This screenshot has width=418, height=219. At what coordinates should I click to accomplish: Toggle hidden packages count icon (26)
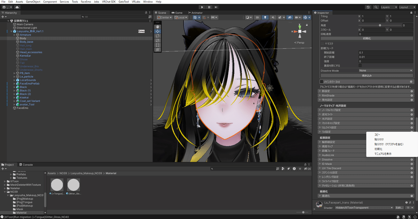(307, 169)
